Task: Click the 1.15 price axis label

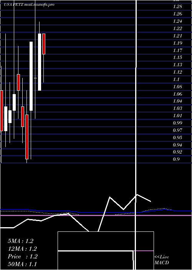Action: pos(177,57)
